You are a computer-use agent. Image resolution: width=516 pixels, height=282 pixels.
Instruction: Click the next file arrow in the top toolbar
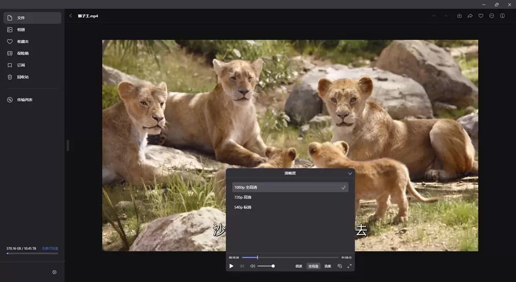click(x=445, y=16)
